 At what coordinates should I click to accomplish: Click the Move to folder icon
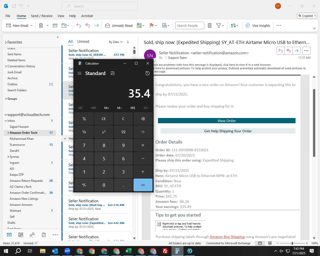tap(64, 25)
